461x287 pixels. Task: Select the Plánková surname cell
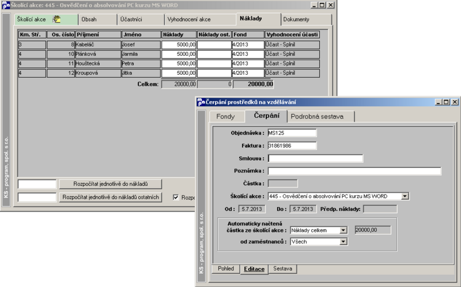point(98,54)
